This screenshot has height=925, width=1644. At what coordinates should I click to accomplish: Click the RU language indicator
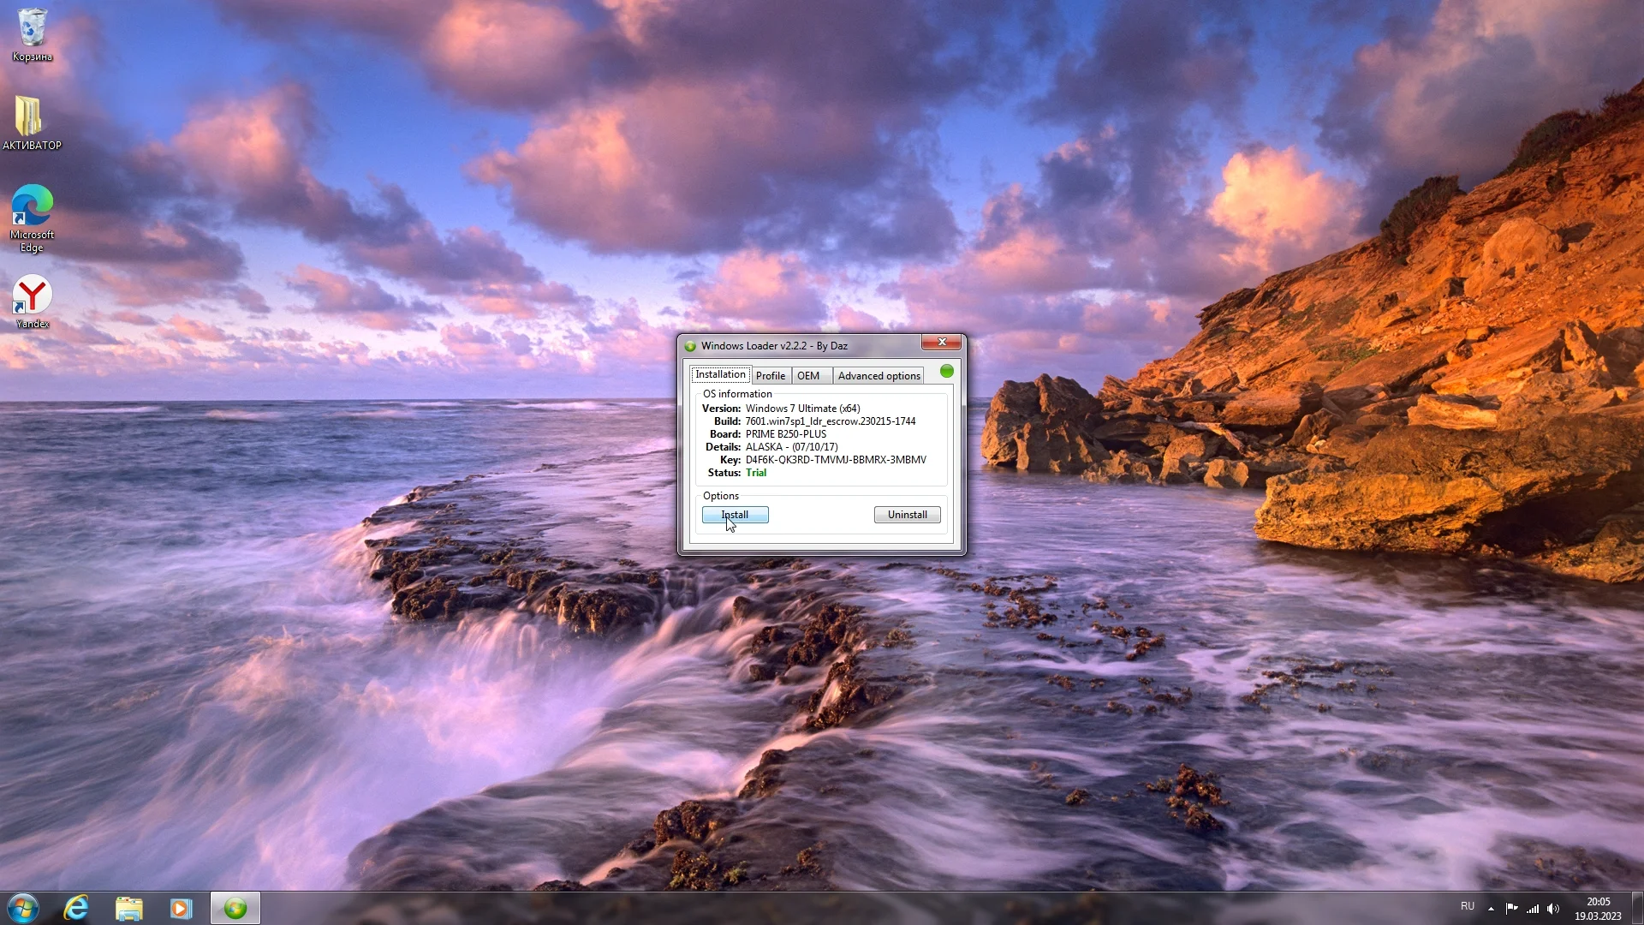pos(1468,906)
